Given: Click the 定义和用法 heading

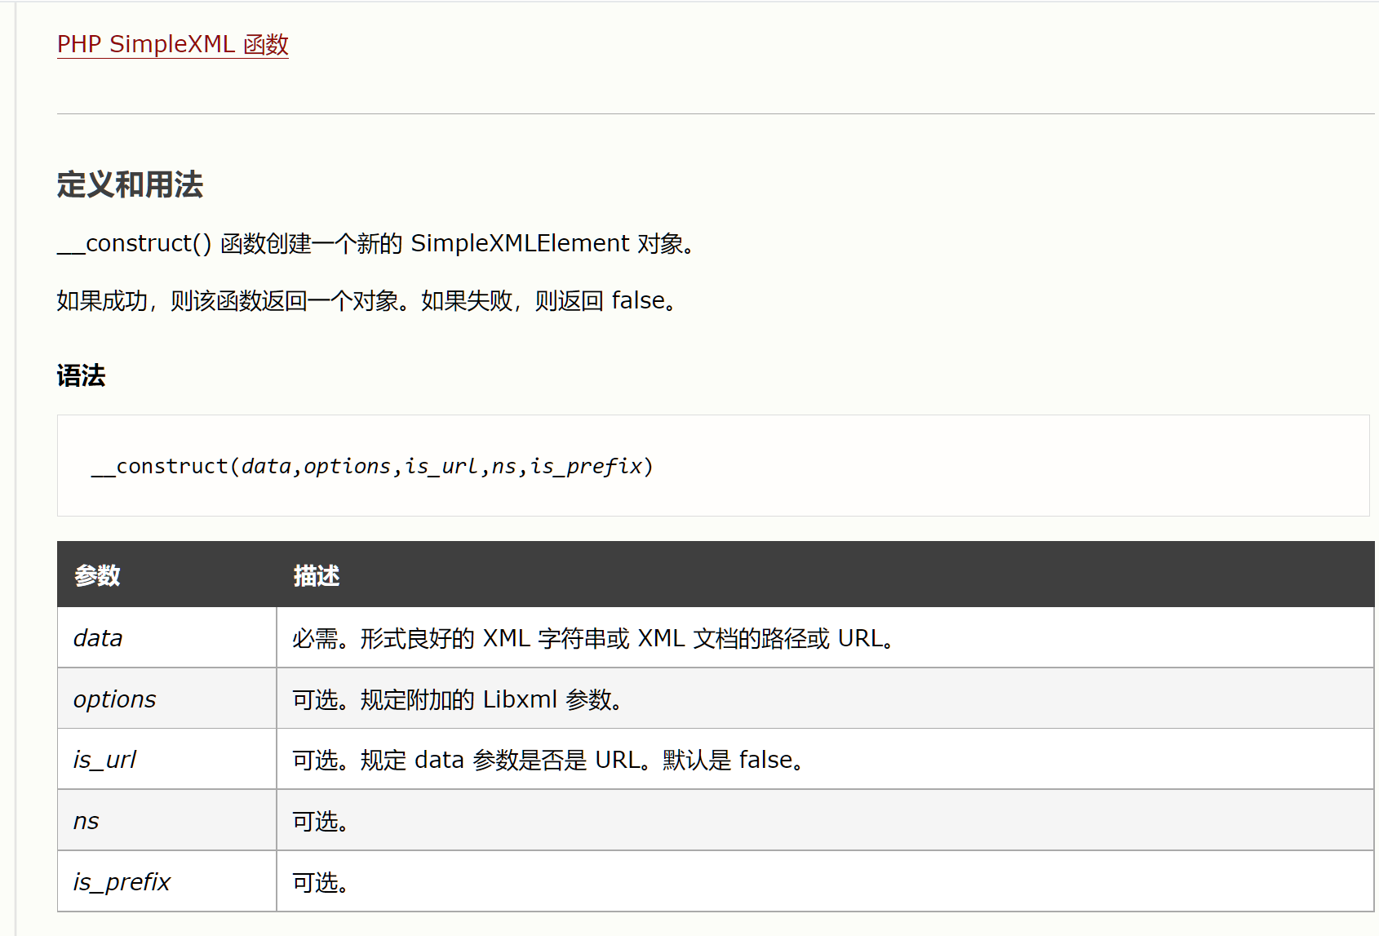Looking at the screenshot, I should [130, 184].
